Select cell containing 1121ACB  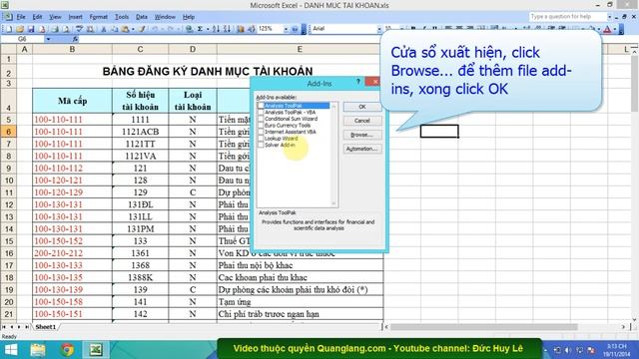pos(140,132)
